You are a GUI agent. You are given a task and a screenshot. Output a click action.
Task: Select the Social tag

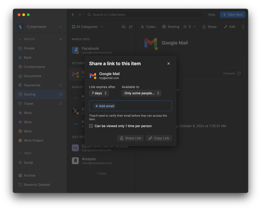(x=40, y=162)
